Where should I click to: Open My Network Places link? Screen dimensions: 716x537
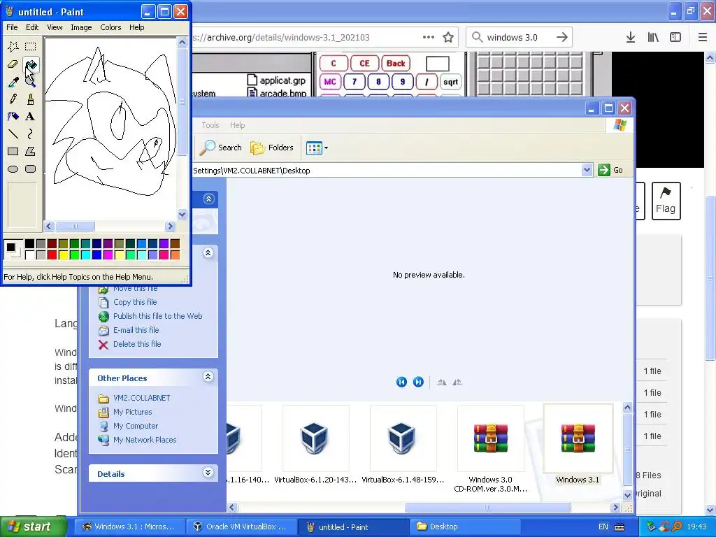pyautogui.click(x=145, y=441)
